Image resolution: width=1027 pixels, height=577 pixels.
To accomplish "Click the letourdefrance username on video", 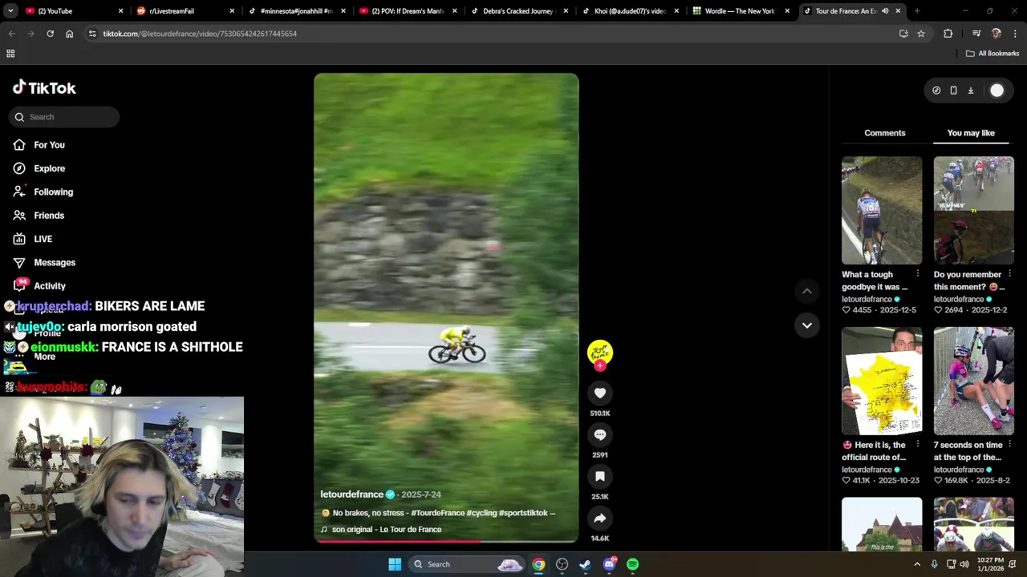I will pyautogui.click(x=351, y=494).
